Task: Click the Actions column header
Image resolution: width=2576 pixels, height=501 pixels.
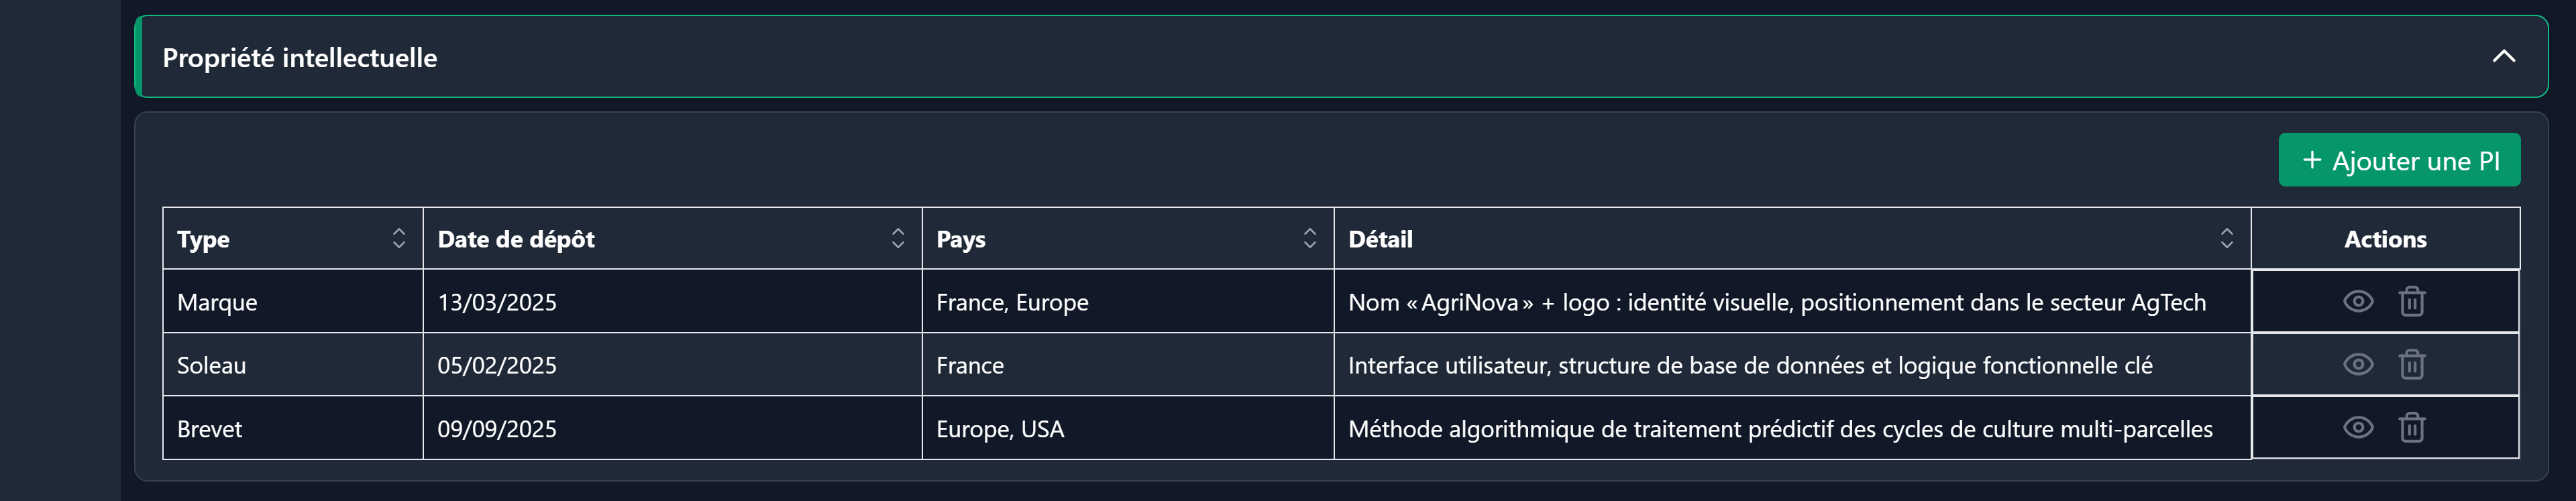Action: click(2385, 239)
